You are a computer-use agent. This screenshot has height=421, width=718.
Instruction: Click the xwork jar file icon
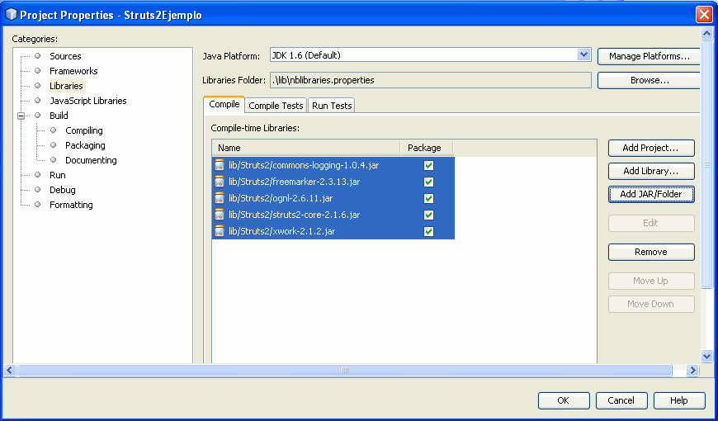[x=220, y=231]
